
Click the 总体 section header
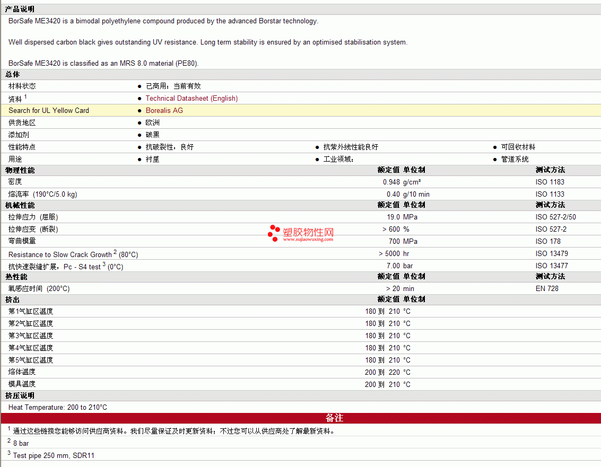point(12,74)
